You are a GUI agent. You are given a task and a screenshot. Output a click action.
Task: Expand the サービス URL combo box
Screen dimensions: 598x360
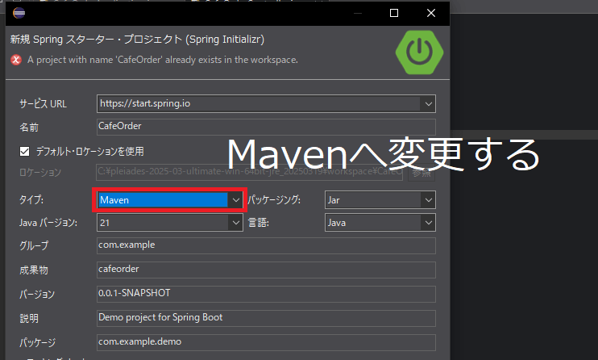pos(428,103)
